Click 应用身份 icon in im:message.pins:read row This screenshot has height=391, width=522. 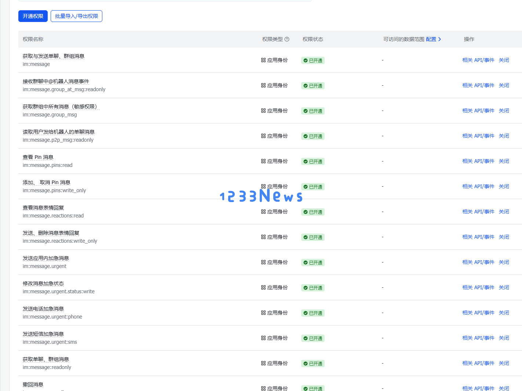coord(263,161)
